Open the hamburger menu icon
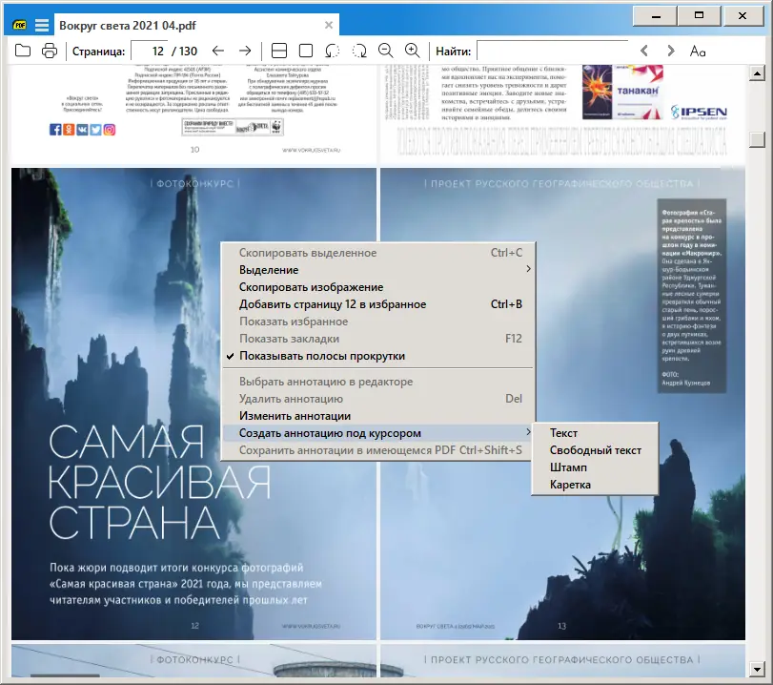This screenshot has height=685, width=773. 42,25
